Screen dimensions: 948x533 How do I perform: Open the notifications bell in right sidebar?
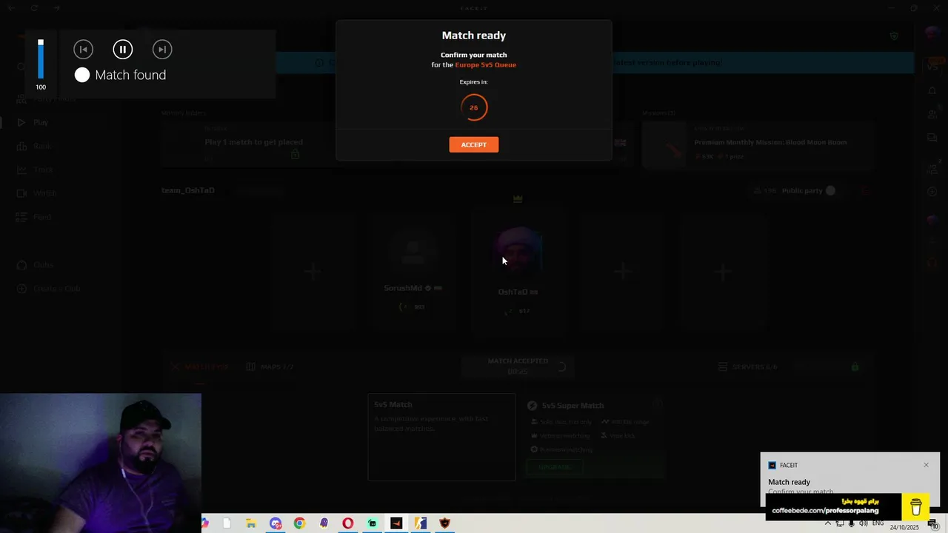point(932,90)
